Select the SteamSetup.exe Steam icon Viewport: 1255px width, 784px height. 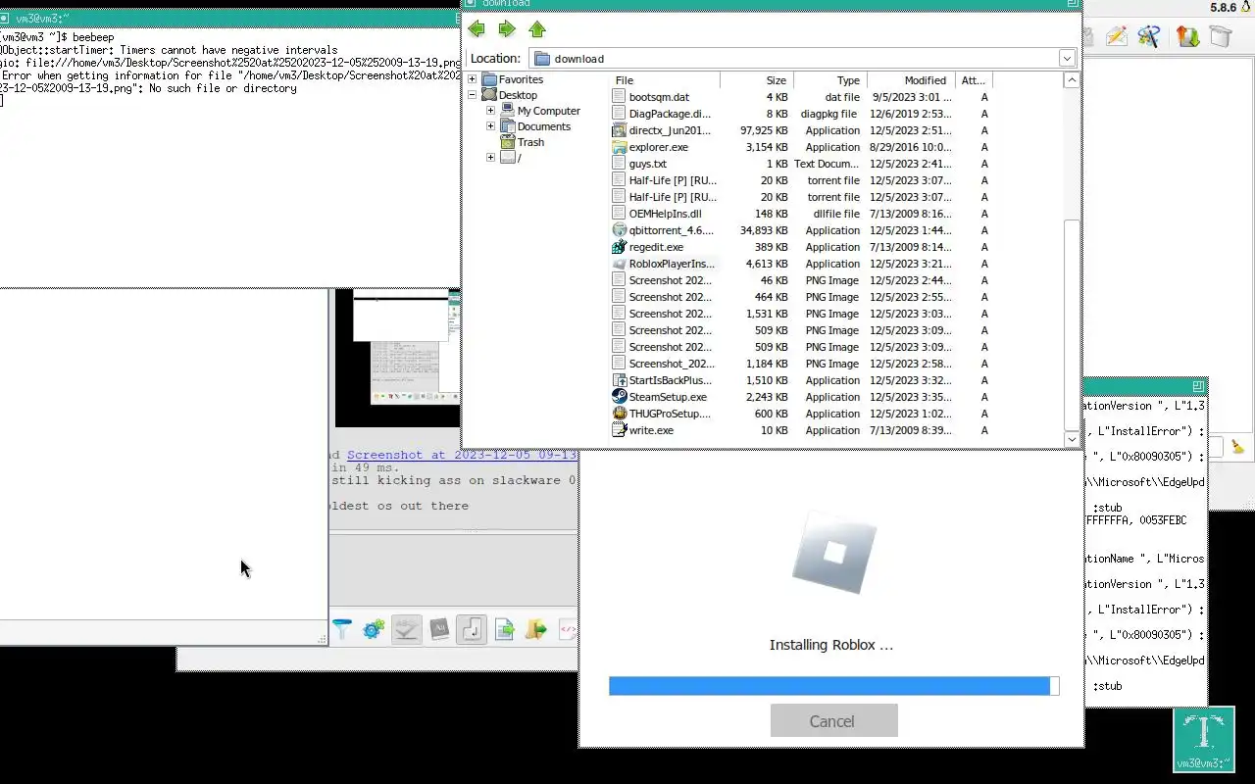619,397
